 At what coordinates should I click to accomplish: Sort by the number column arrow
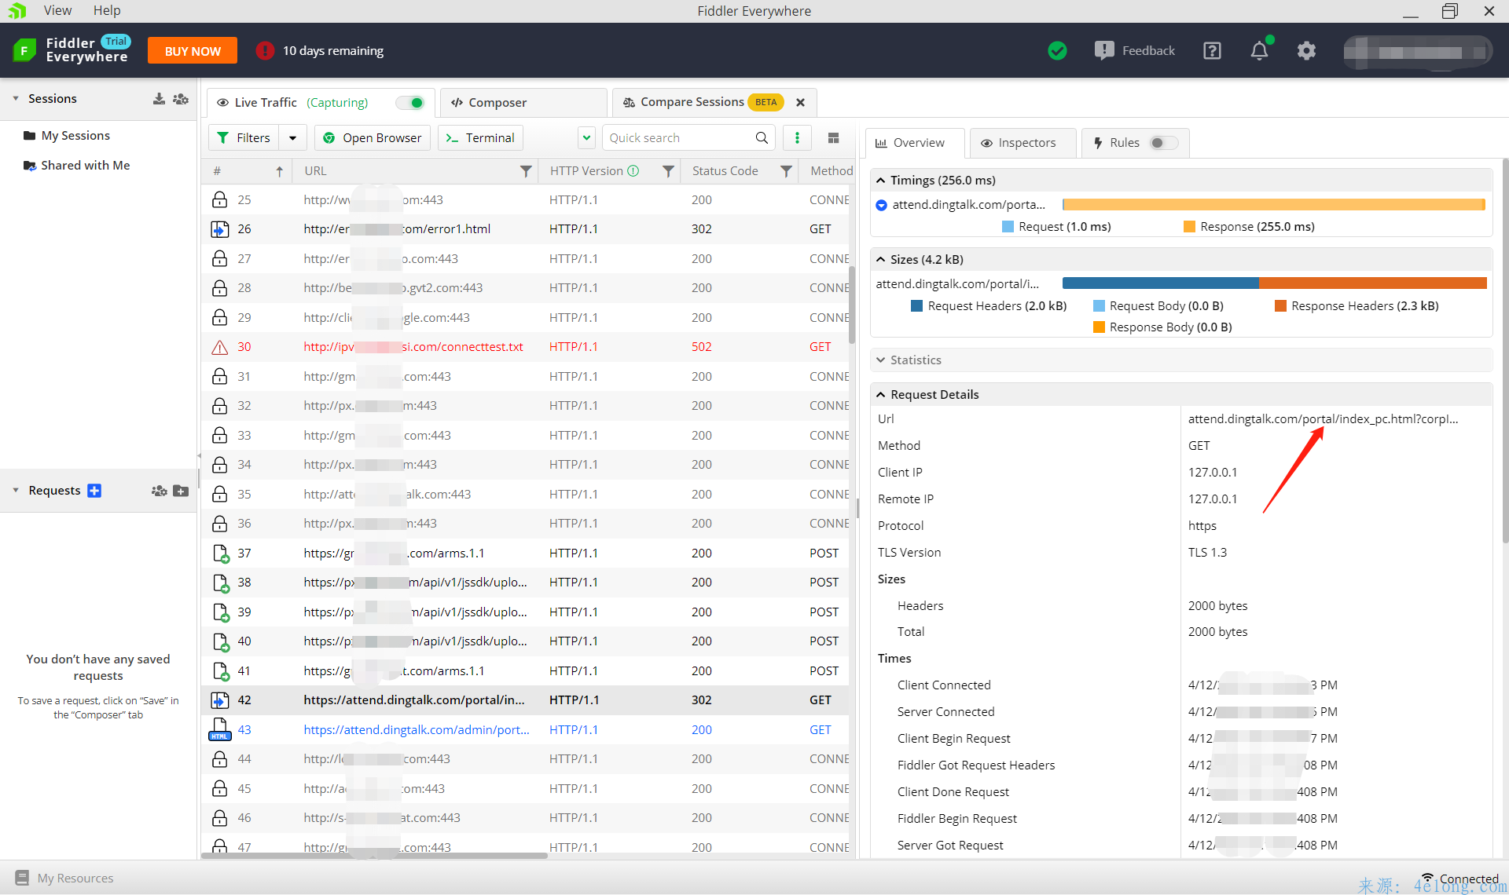[x=279, y=171]
